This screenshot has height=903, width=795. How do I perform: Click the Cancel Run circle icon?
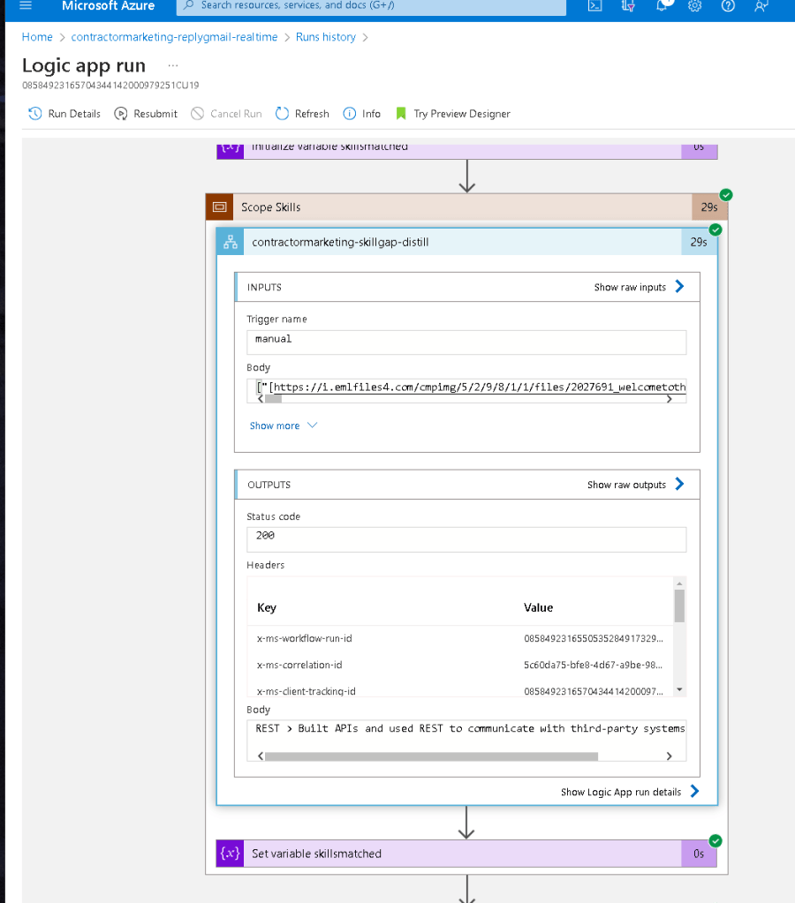[197, 114]
